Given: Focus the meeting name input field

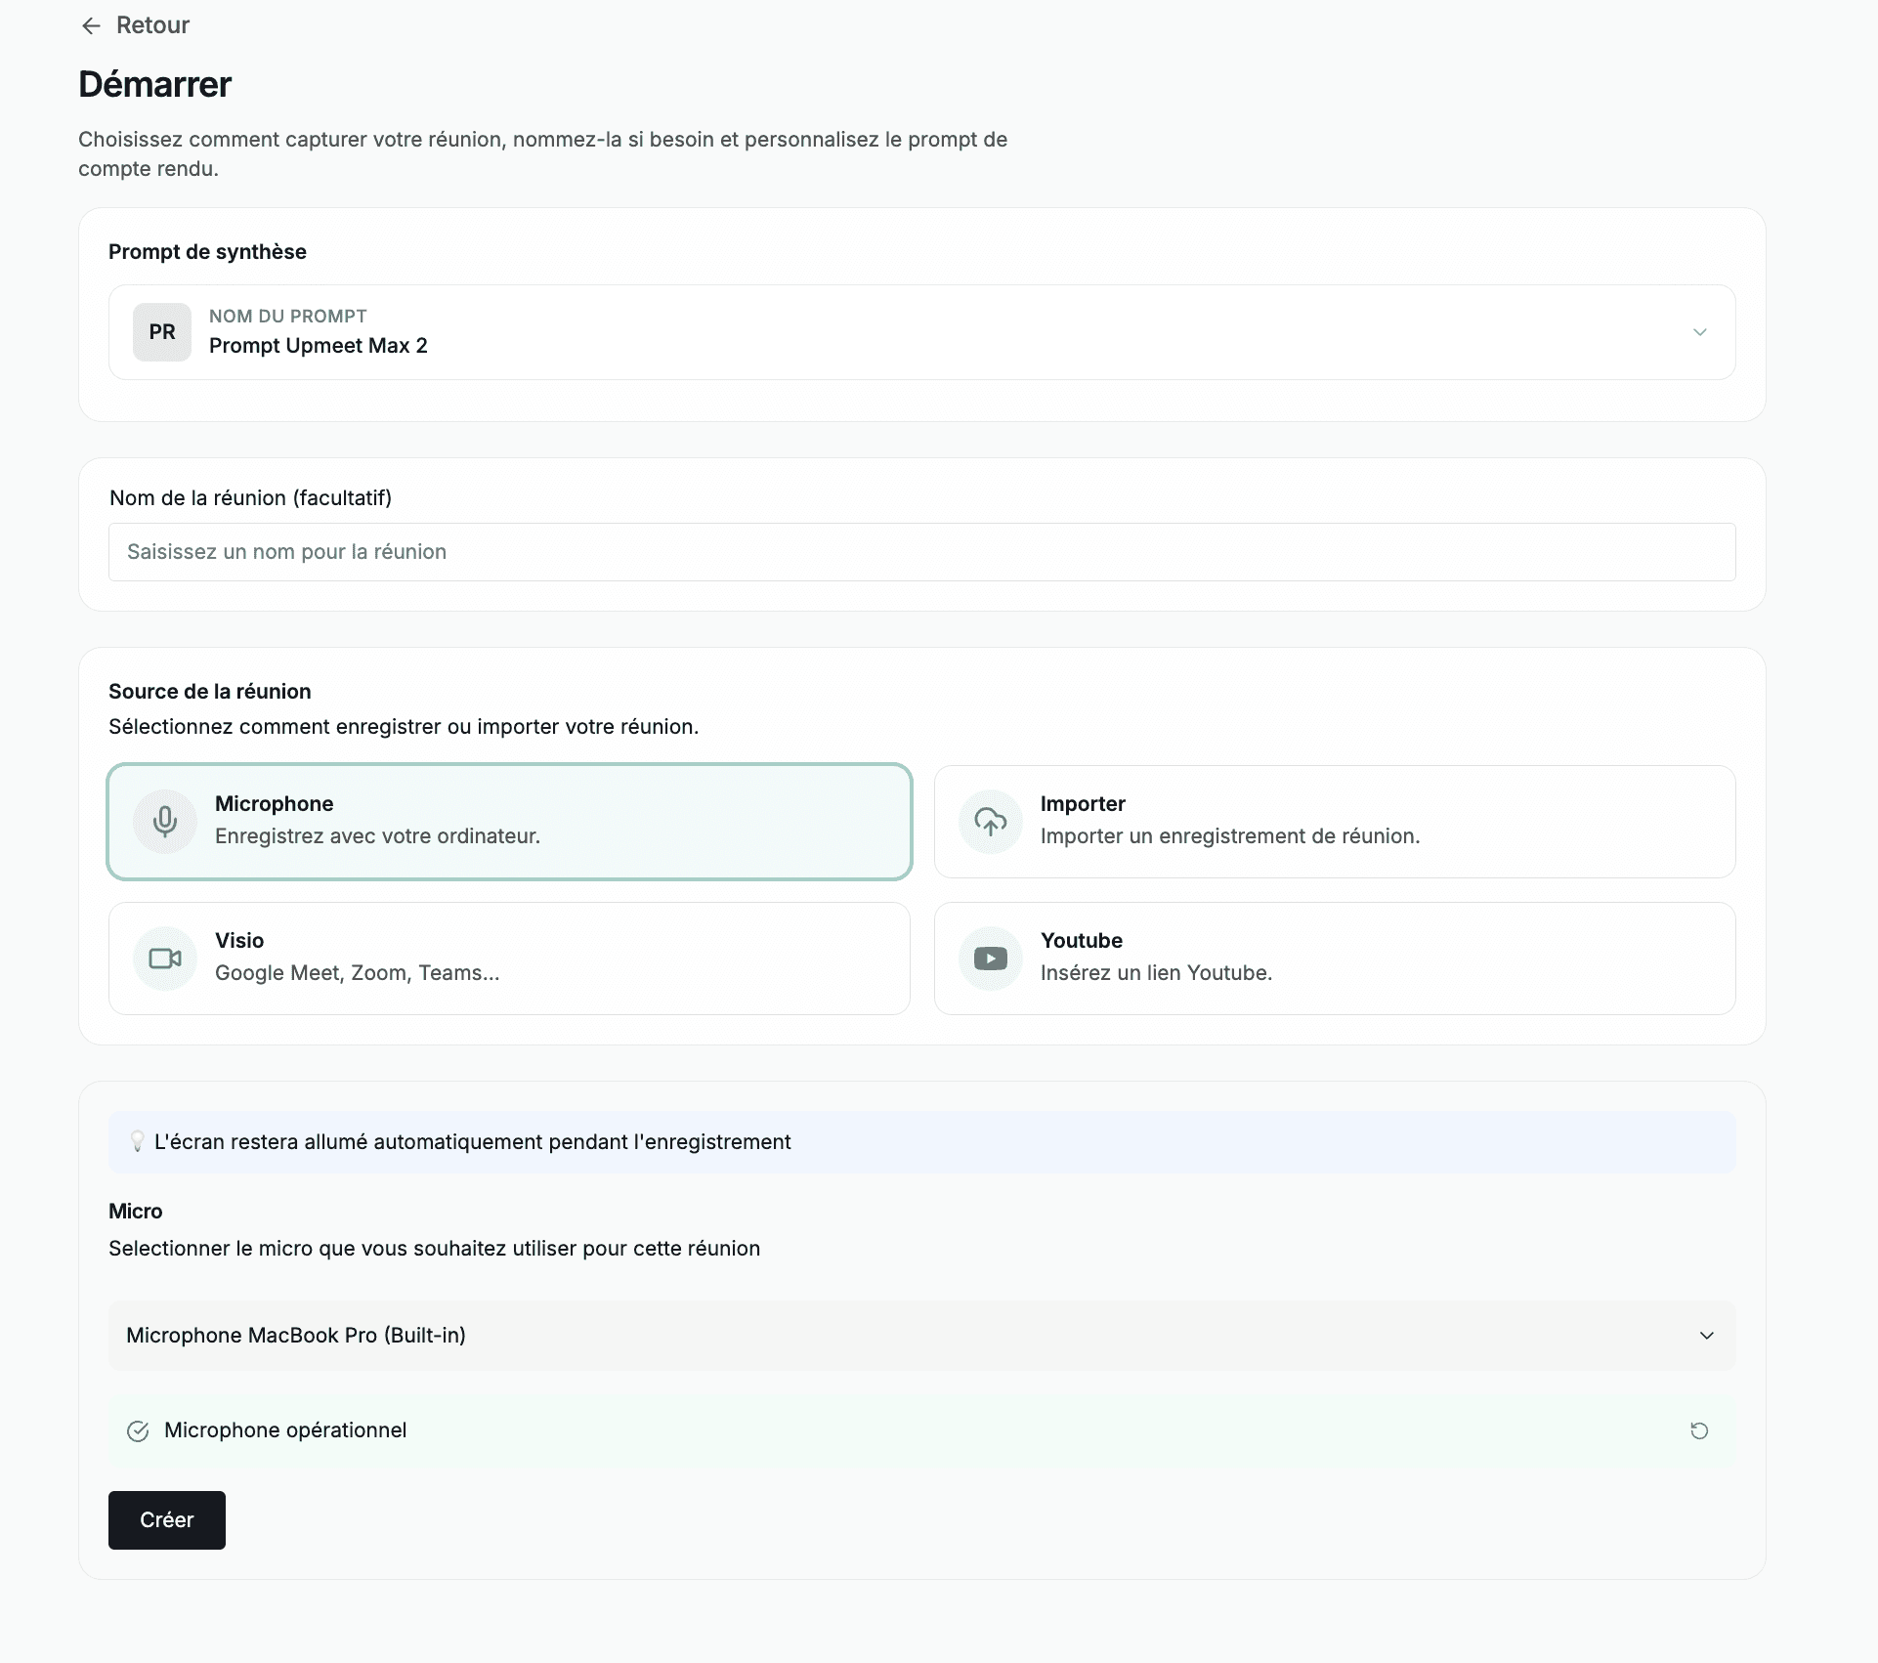Looking at the screenshot, I should click(x=920, y=552).
